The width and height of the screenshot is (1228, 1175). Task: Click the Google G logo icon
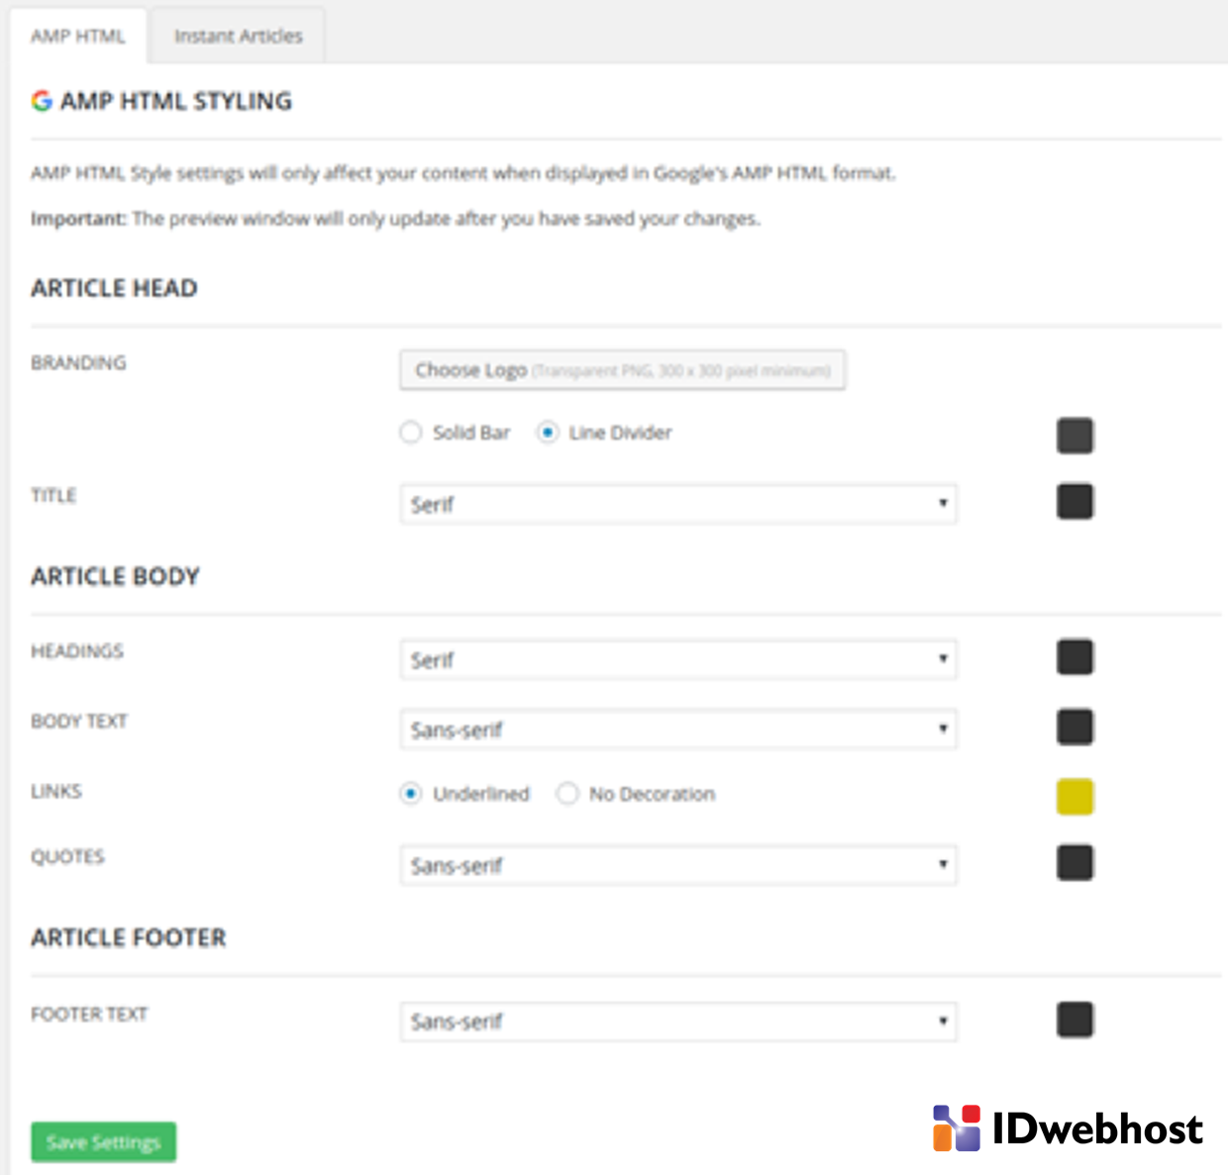pos(42,101)
